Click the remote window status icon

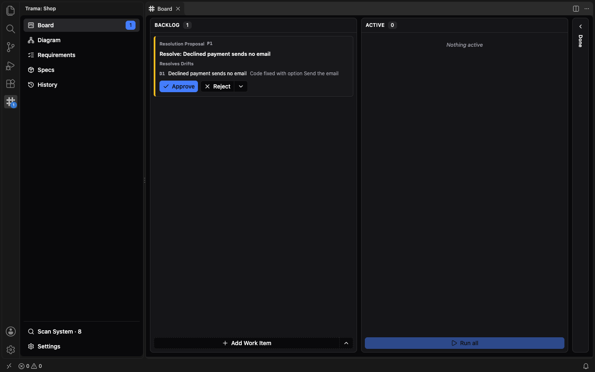coord(9,366)
